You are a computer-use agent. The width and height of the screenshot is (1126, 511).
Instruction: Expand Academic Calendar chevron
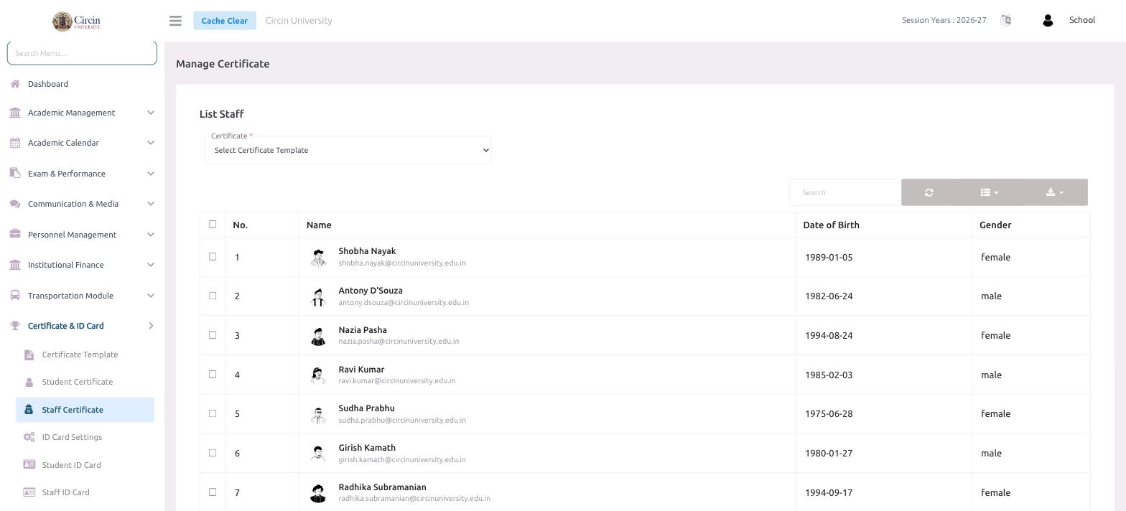pos(150,143)
